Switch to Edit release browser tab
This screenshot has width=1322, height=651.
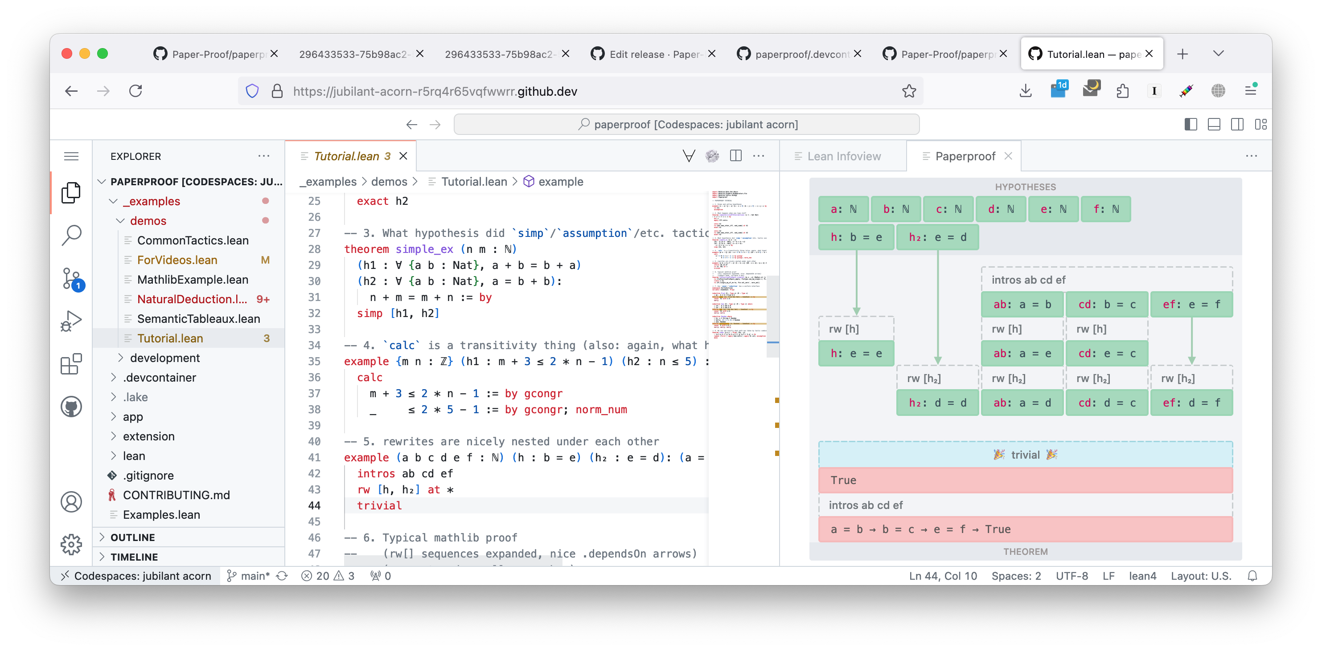click(x=654, y=54)
